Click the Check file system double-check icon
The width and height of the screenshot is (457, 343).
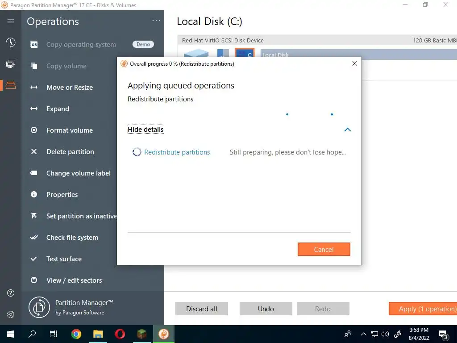pyautogui.click(x=34, y=238)
